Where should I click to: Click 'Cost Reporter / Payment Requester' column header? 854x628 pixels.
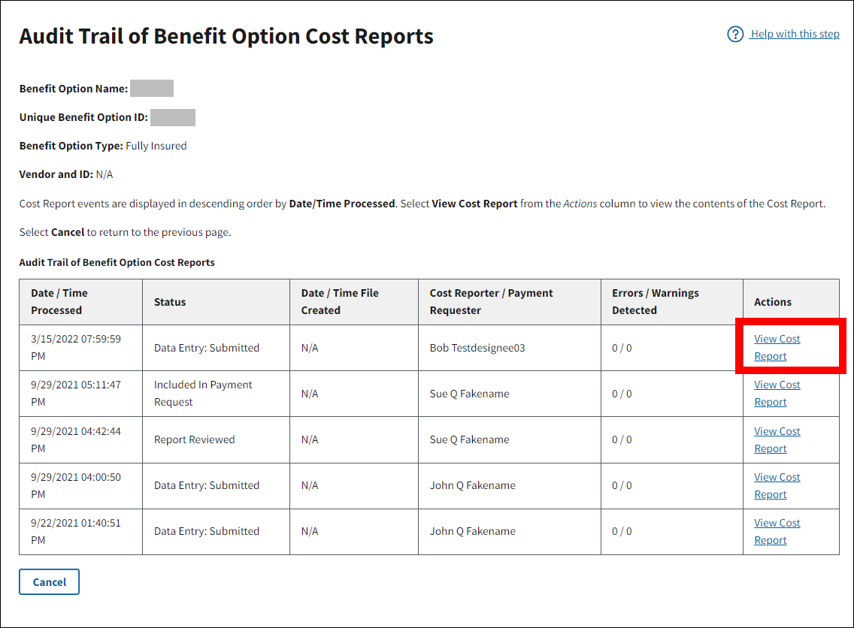click(x=491, y=301)
